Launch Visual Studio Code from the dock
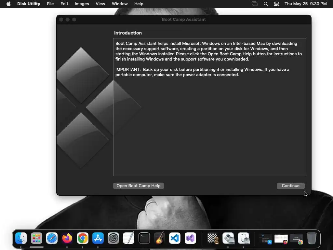 coord(175,238)
